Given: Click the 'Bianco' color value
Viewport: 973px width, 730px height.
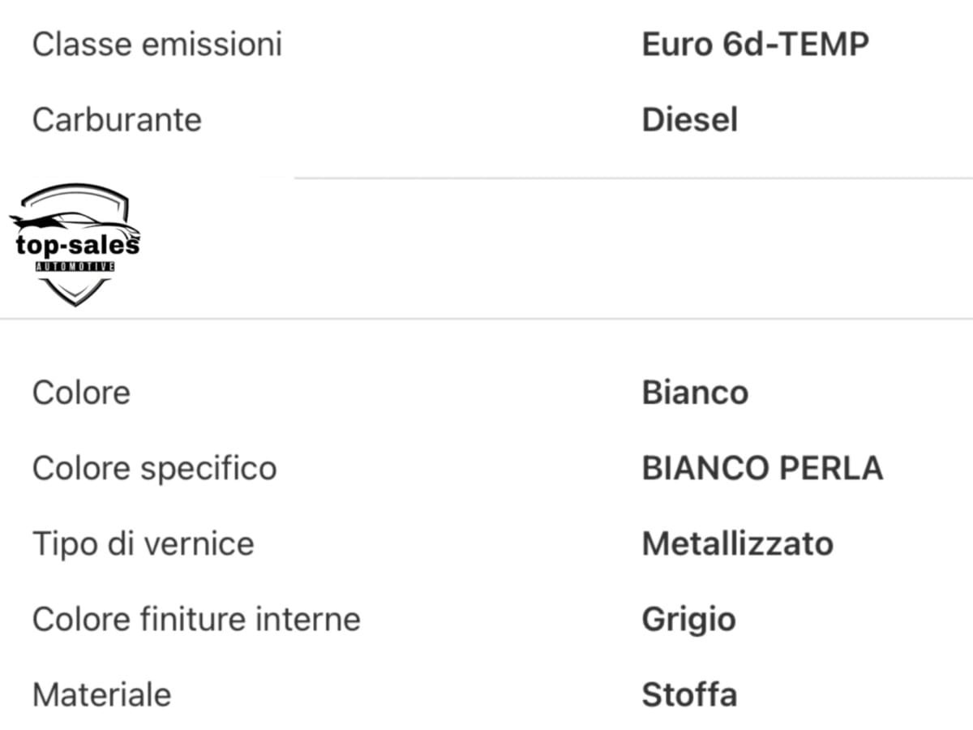Looking at the screenshot, I should coord(695,393).
